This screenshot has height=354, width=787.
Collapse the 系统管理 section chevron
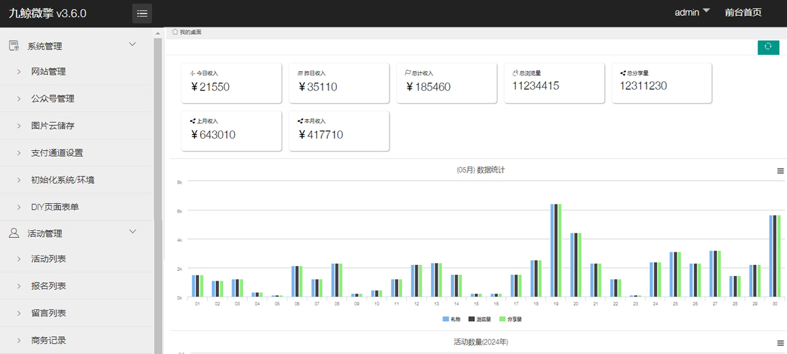132,45
